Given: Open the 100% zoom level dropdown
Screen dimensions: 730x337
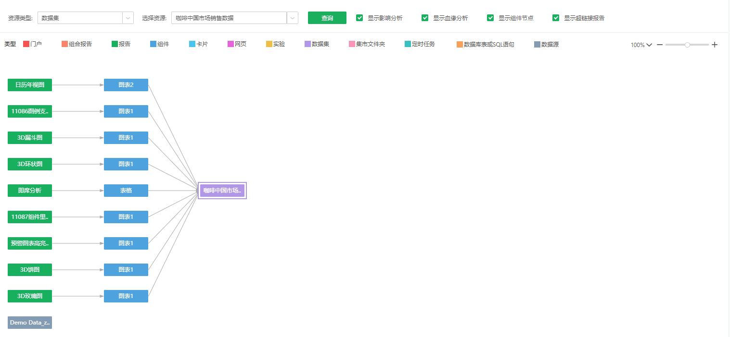Looking at the screenshot, I should tap(641, 45).
